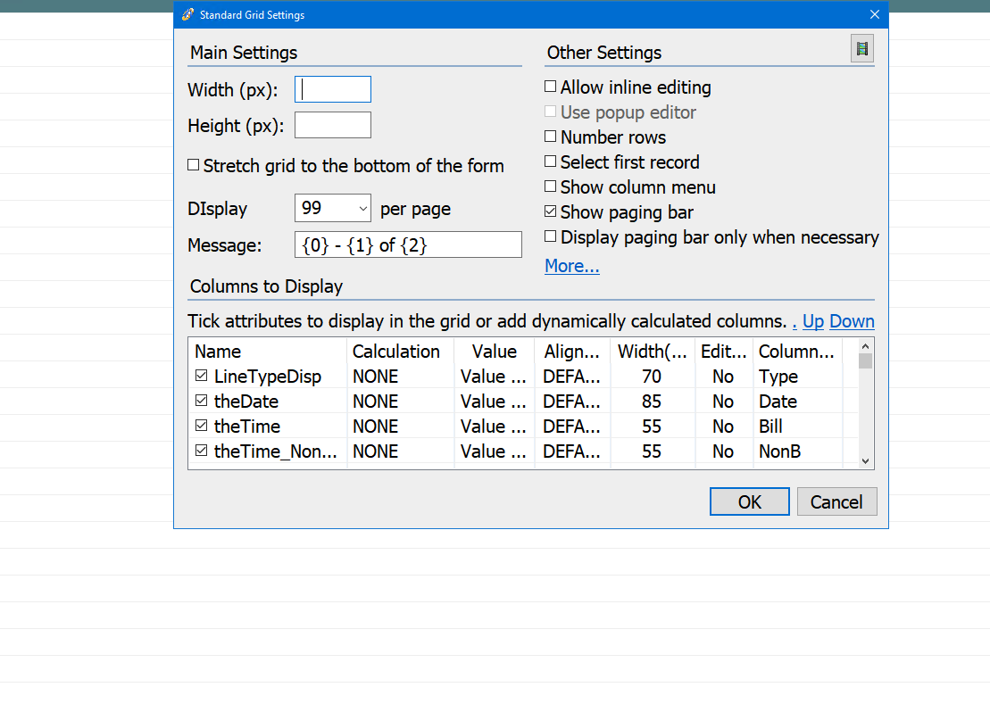Focus the Width (px) input field
The height and width of the screenshot is (704, 990).
pos(333,89)
